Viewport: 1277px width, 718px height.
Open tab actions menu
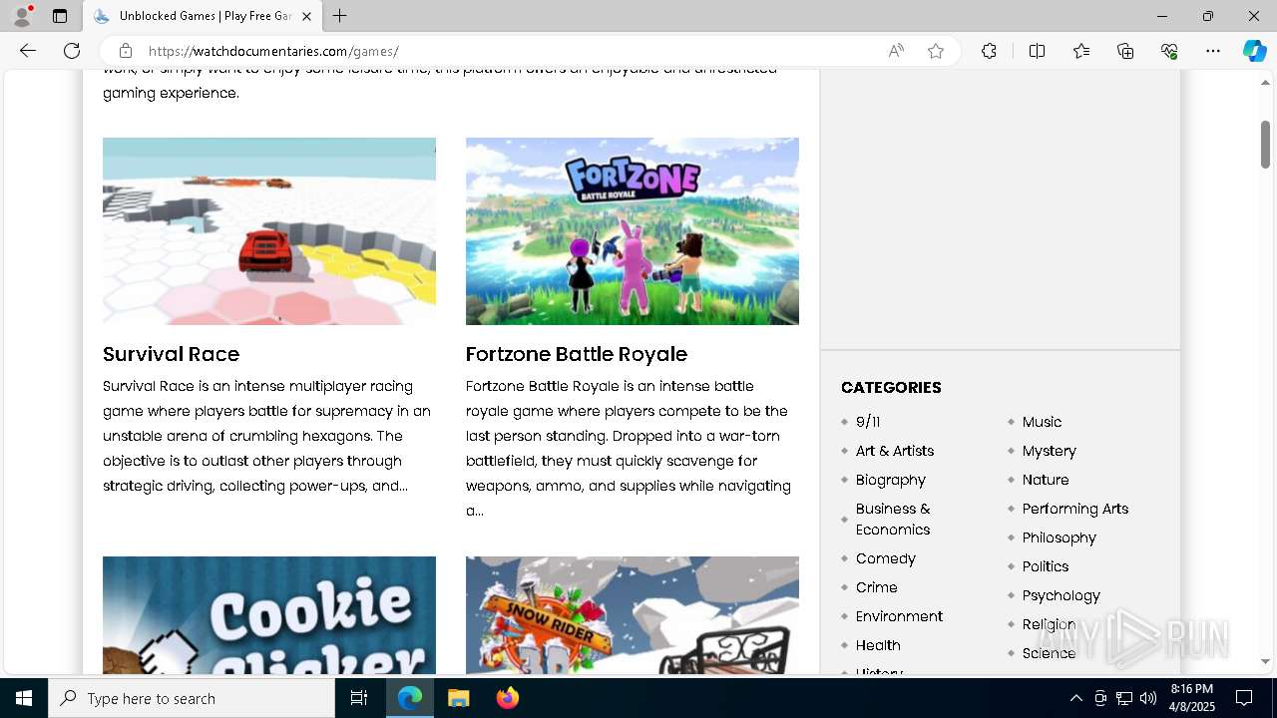click(60, 16)
